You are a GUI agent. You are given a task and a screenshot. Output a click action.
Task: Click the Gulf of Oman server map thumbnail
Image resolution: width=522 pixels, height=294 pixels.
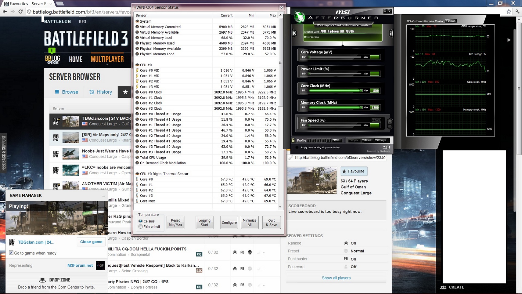click(x=312, y=181)
